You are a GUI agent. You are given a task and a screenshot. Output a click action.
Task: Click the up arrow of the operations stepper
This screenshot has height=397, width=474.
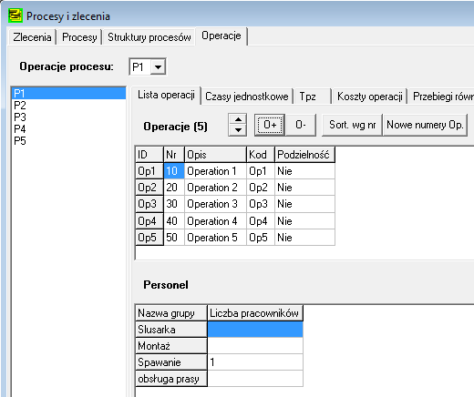point(238,119)
